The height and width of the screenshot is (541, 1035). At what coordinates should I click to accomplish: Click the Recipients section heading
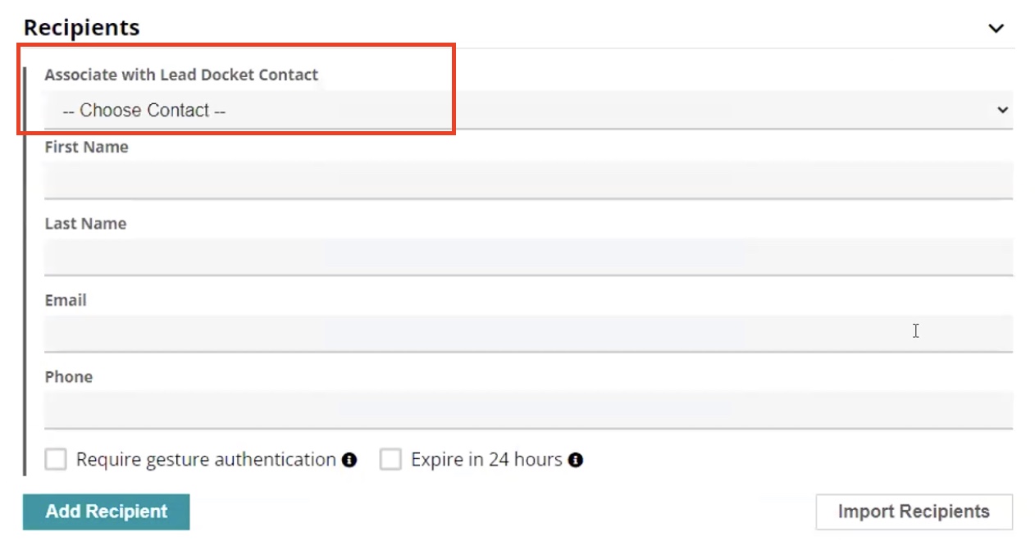[81, 28]
